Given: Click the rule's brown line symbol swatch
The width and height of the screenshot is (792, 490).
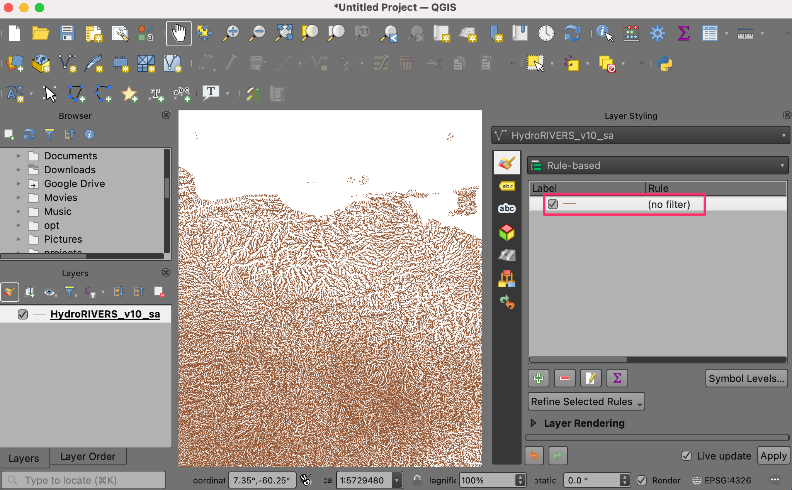Looking at the screenshot, I should click(569, 204).
